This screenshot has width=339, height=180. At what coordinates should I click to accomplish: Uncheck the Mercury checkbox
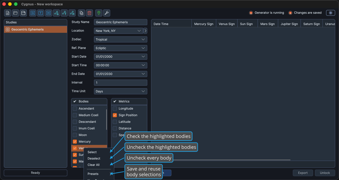(75, 142)
